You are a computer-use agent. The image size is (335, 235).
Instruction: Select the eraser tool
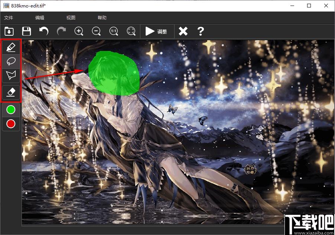tap(11, 92)
